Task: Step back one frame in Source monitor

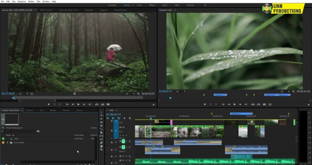Action: [x=73, y=104]
